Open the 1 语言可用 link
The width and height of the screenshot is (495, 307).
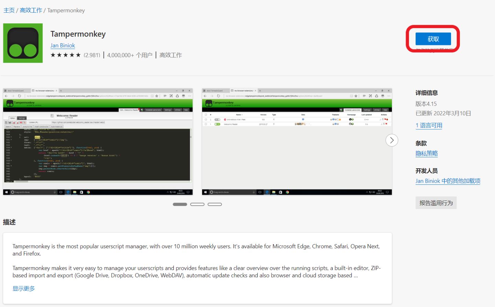(x=429, y=125)
